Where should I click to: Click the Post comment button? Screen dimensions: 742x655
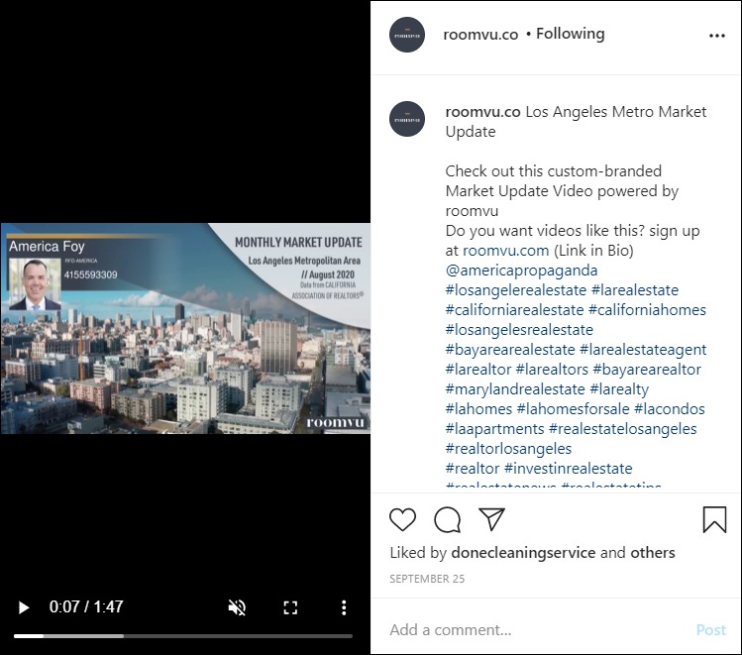coord(710,630)
